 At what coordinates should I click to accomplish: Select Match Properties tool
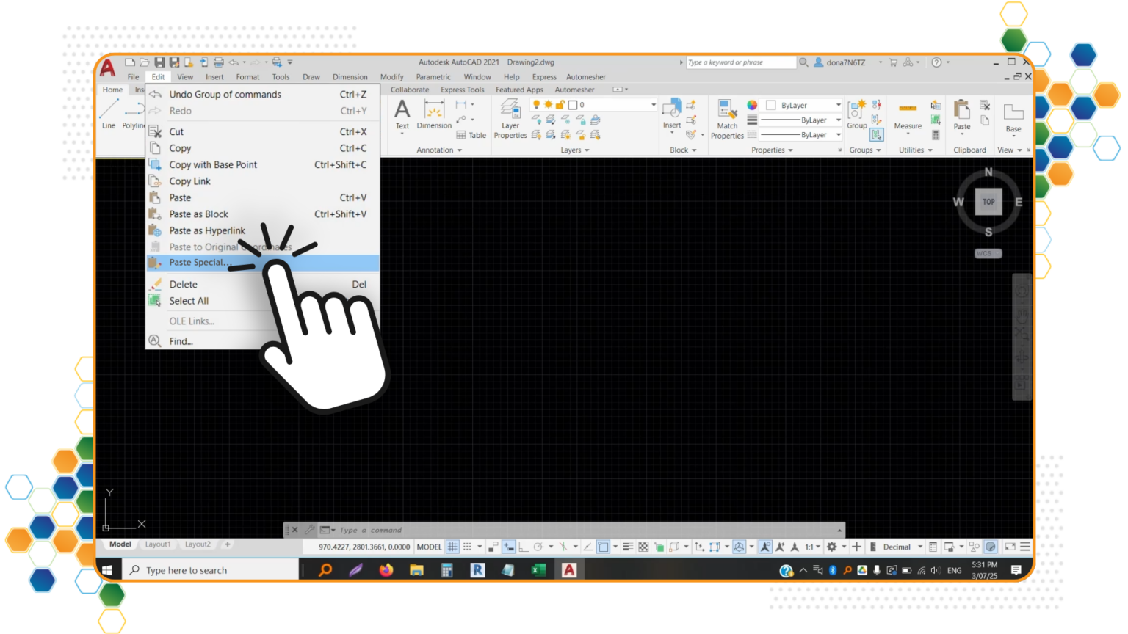click(727, 119)
